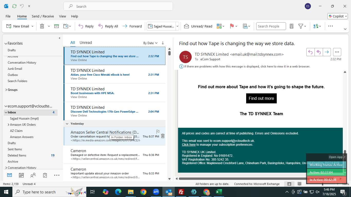
Task: Click Reply All in the ribbon
Action: (108, 26)
